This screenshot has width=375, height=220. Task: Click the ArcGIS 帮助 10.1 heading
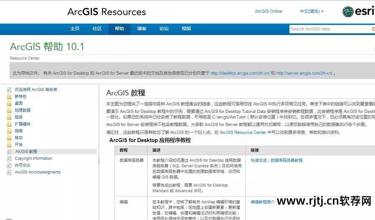(47, 47)
